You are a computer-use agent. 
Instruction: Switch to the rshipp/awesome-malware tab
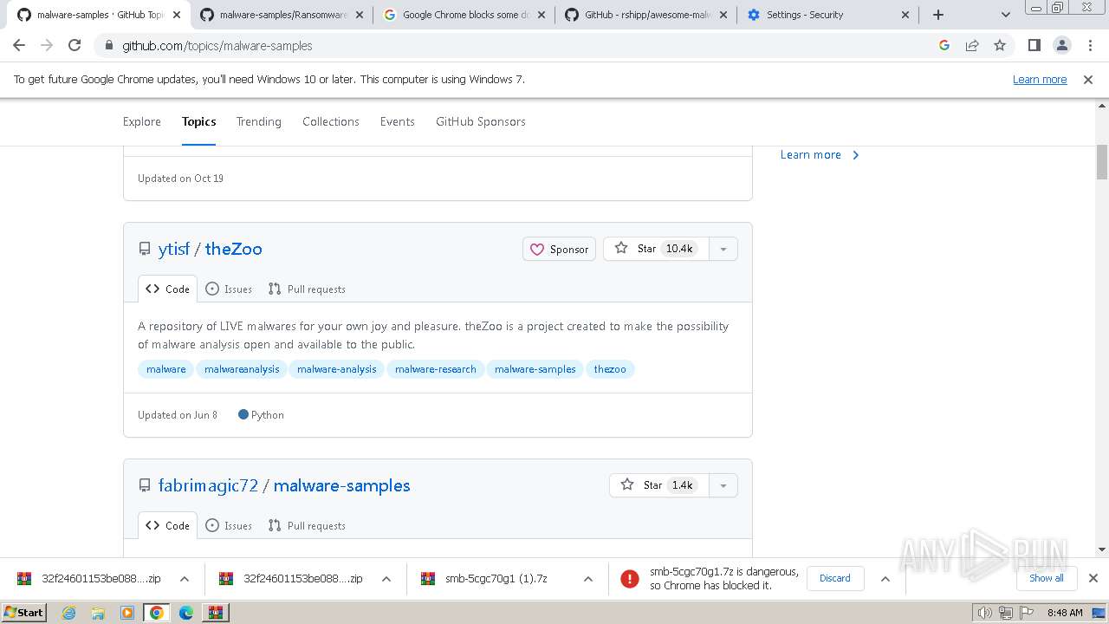(646, 15)
